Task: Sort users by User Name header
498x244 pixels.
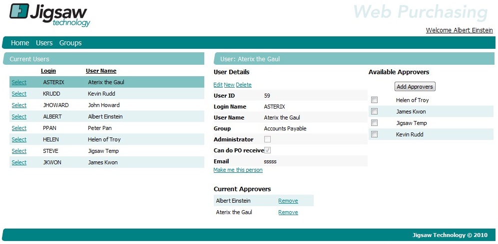Action: (101, 71)
